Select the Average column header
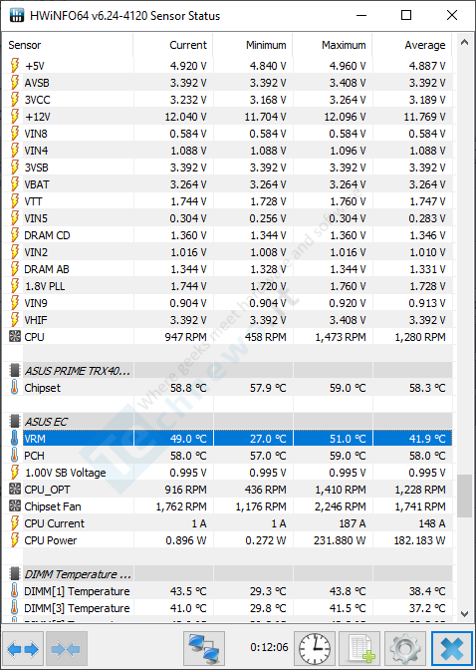The width and height of the screenshot is (476, 670). (x=412, y=45)
